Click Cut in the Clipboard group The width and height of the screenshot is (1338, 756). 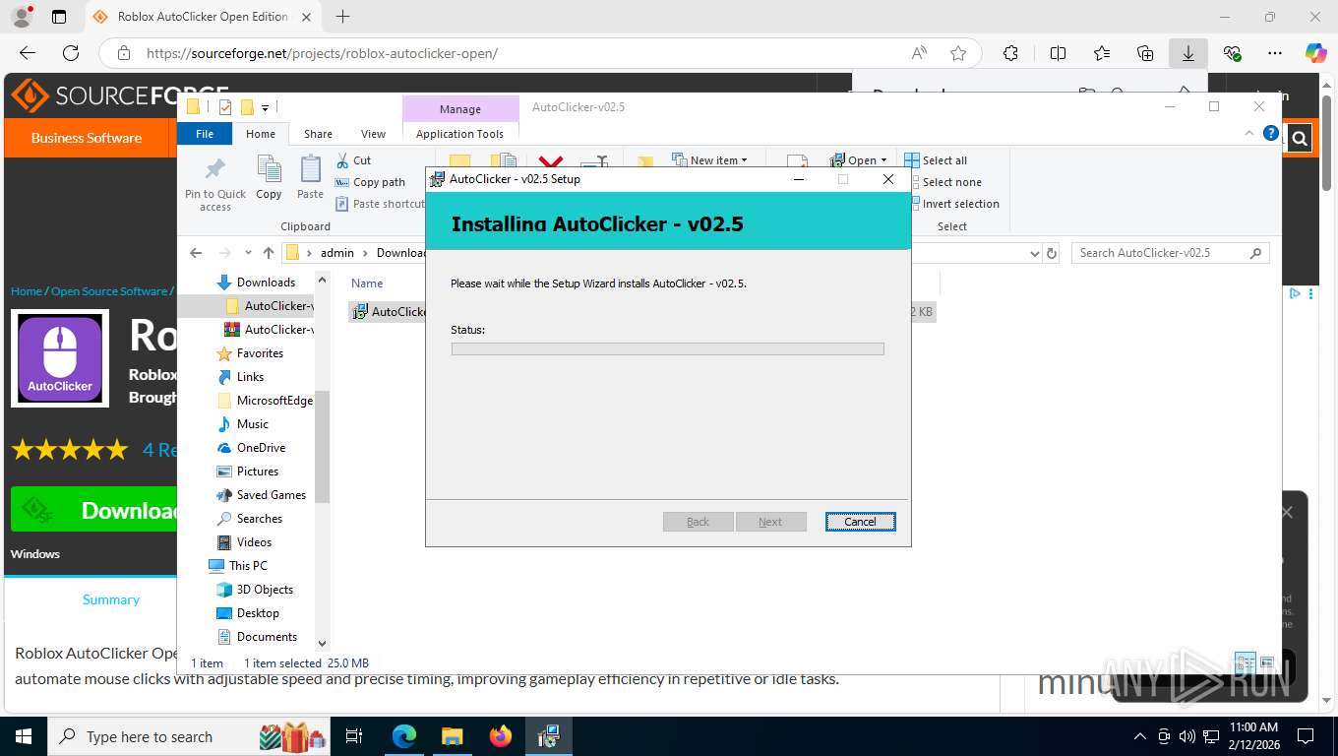click(353, 160)
